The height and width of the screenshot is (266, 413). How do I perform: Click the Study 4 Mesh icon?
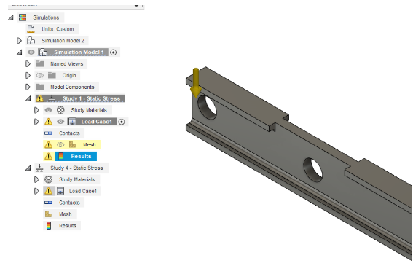click(x=48, y=214)
